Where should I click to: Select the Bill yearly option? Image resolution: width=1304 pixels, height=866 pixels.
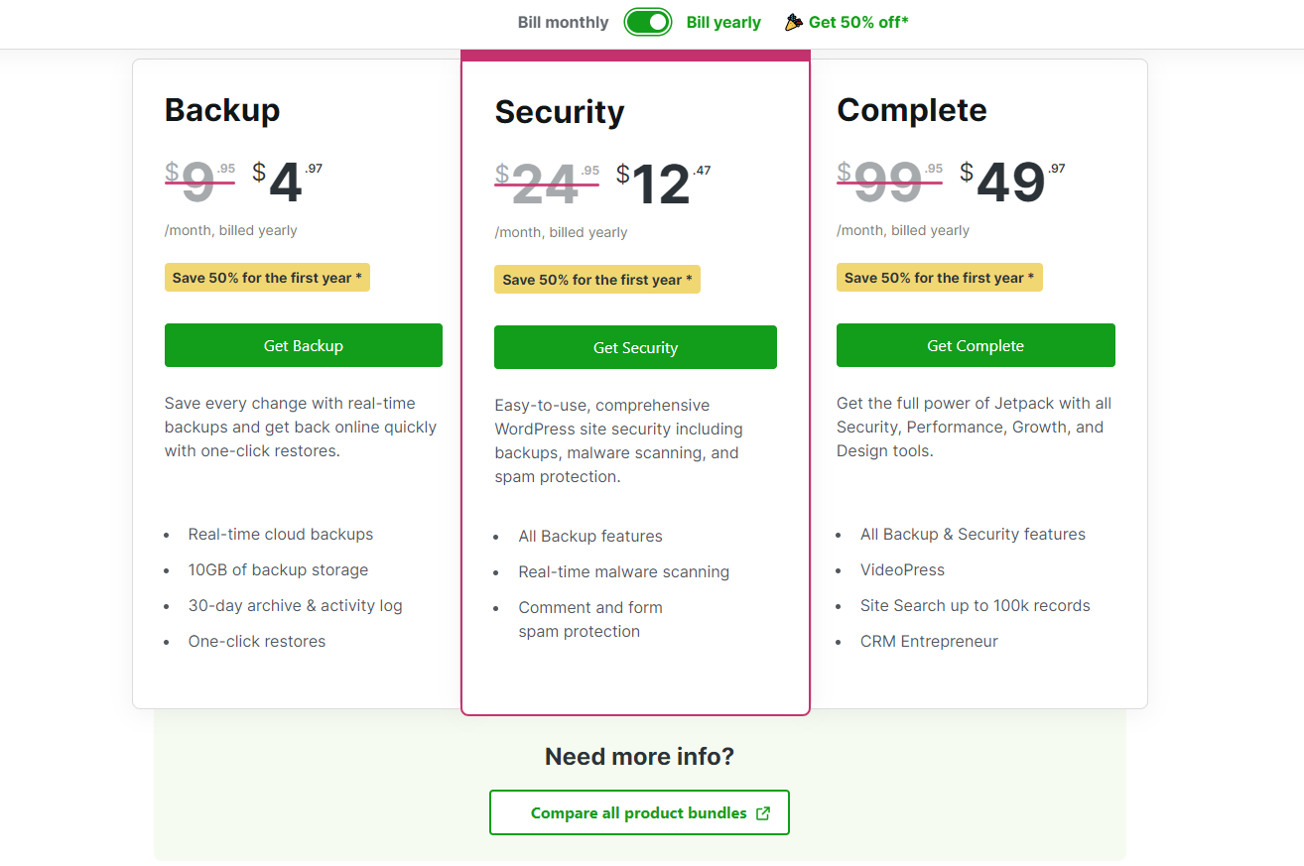click(723, 21)
